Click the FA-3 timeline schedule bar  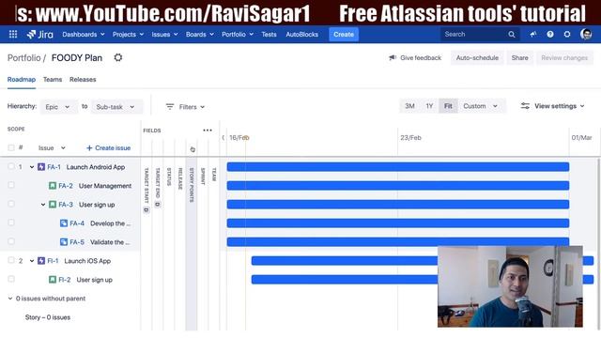398,205
